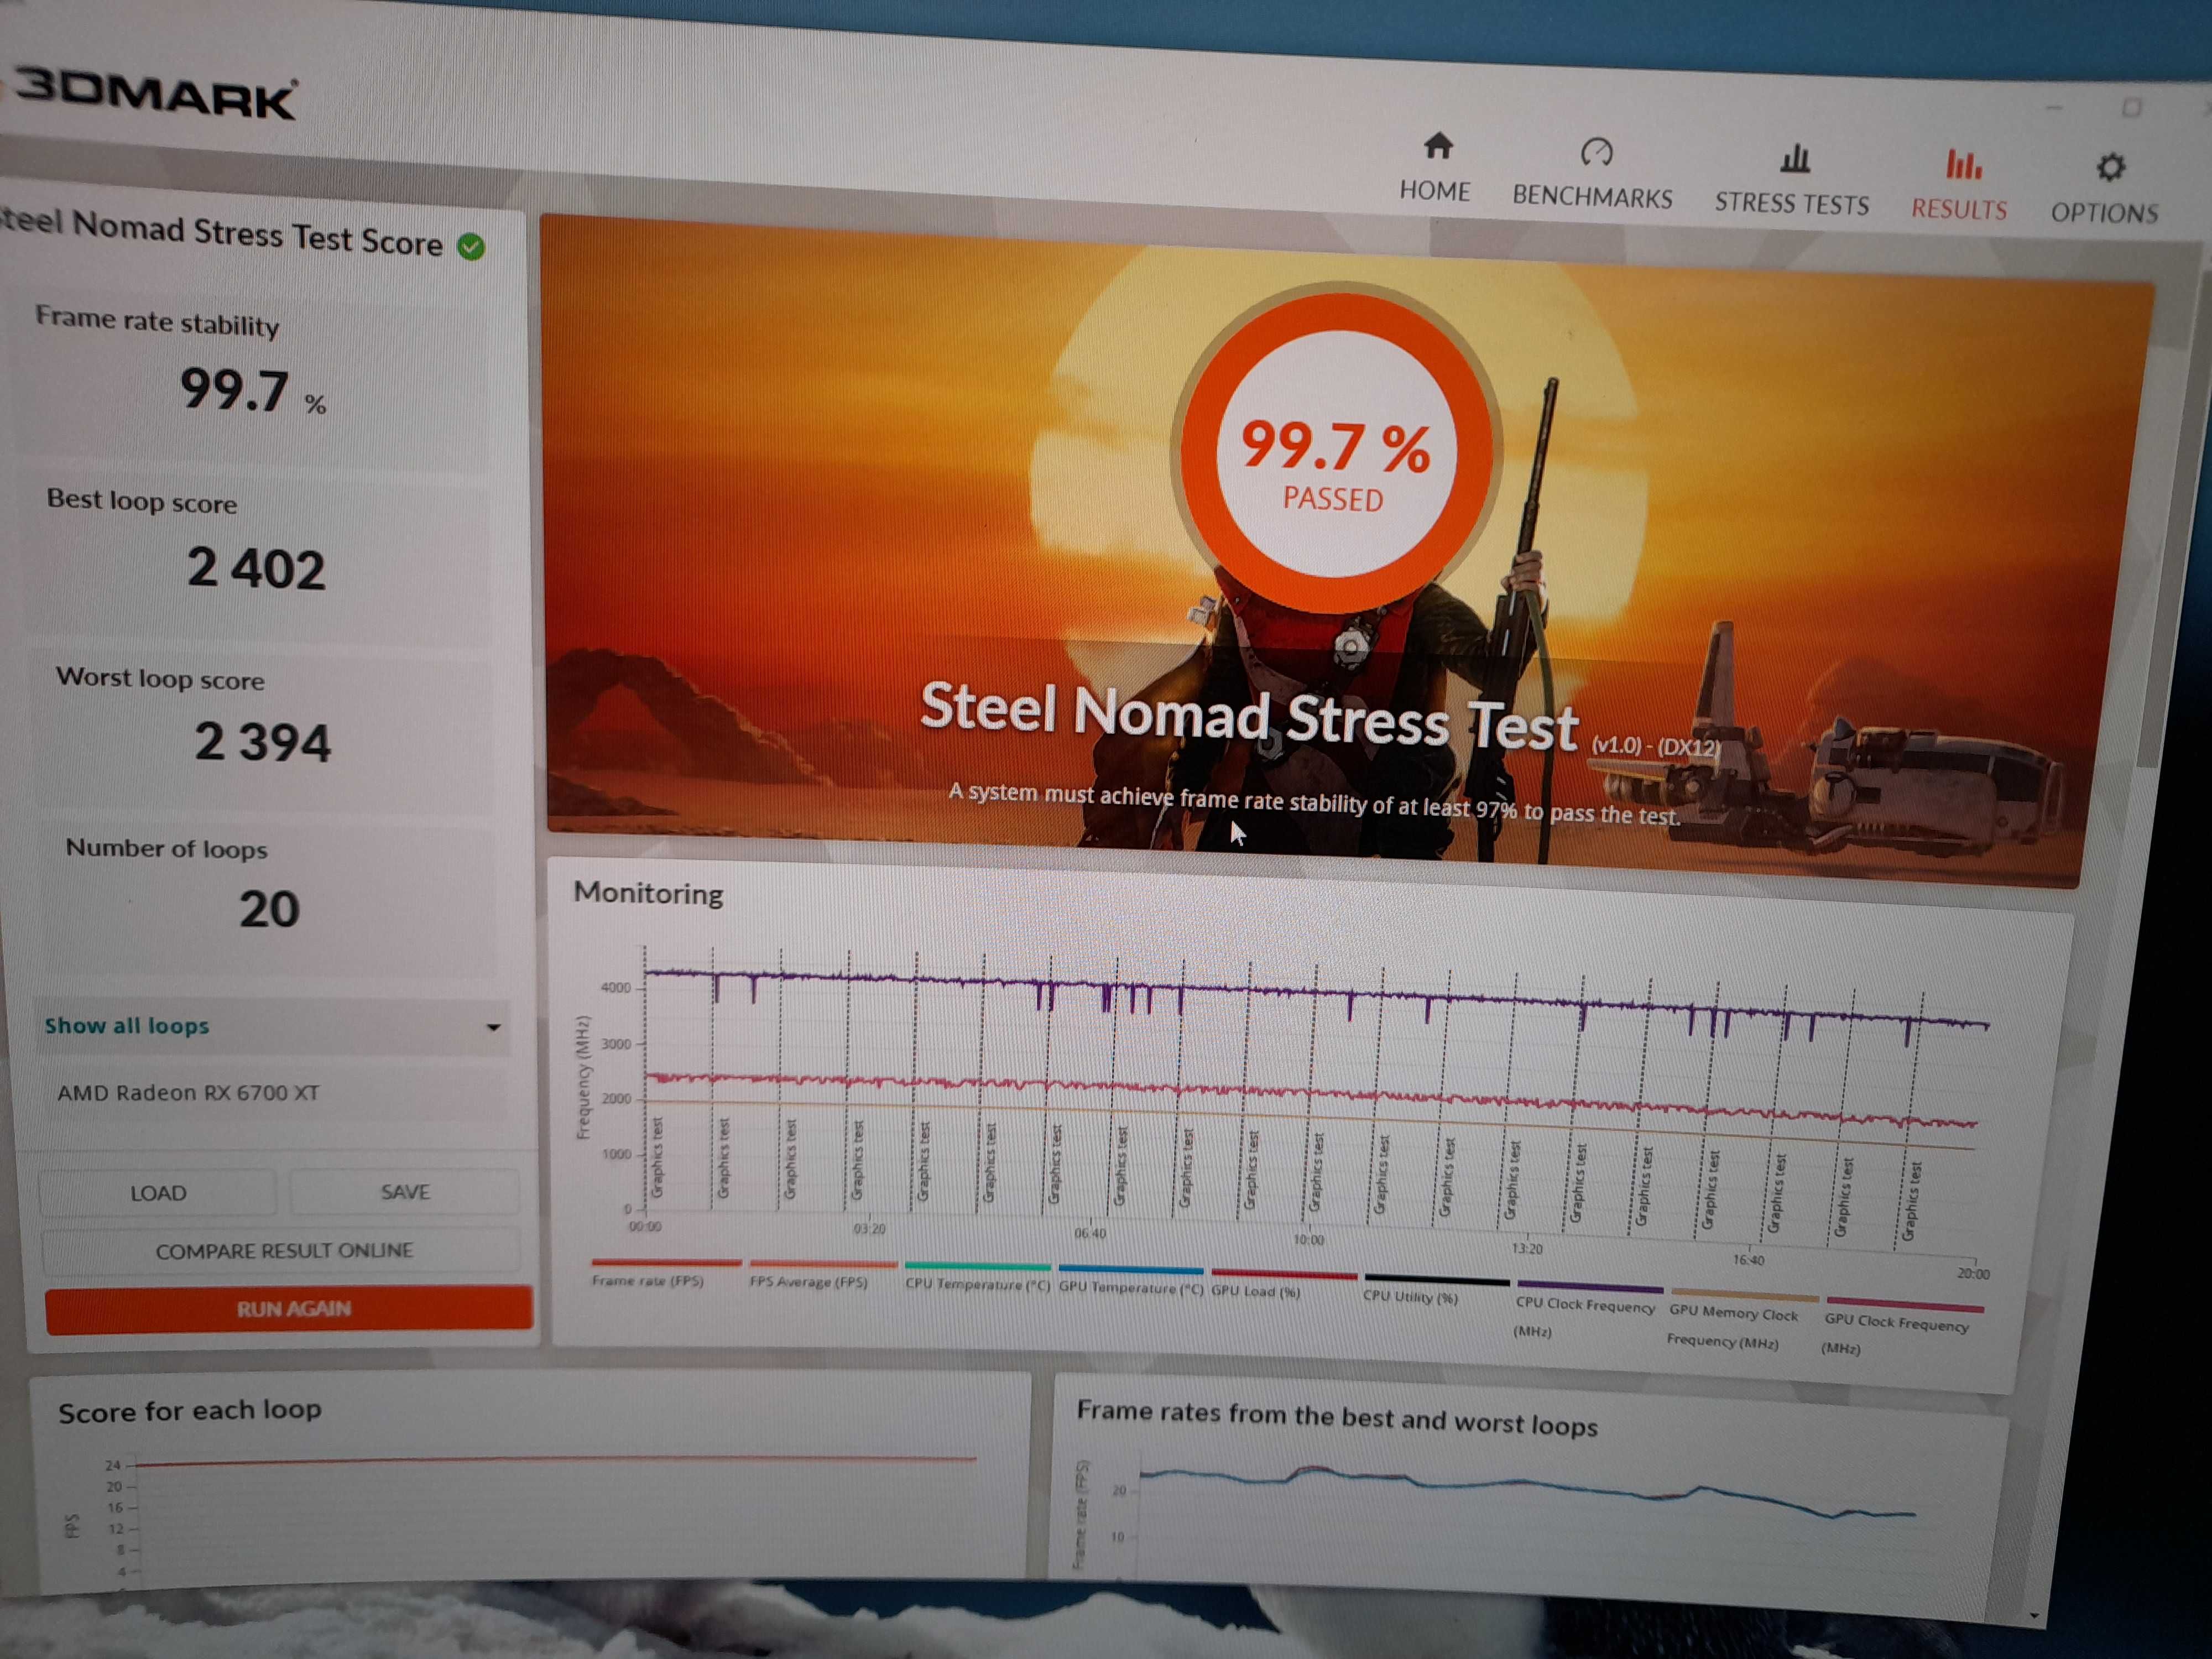Click the Number of loops value 20
The width and height of the screenshot is (2212, 1659).
(x=269, y=909)
